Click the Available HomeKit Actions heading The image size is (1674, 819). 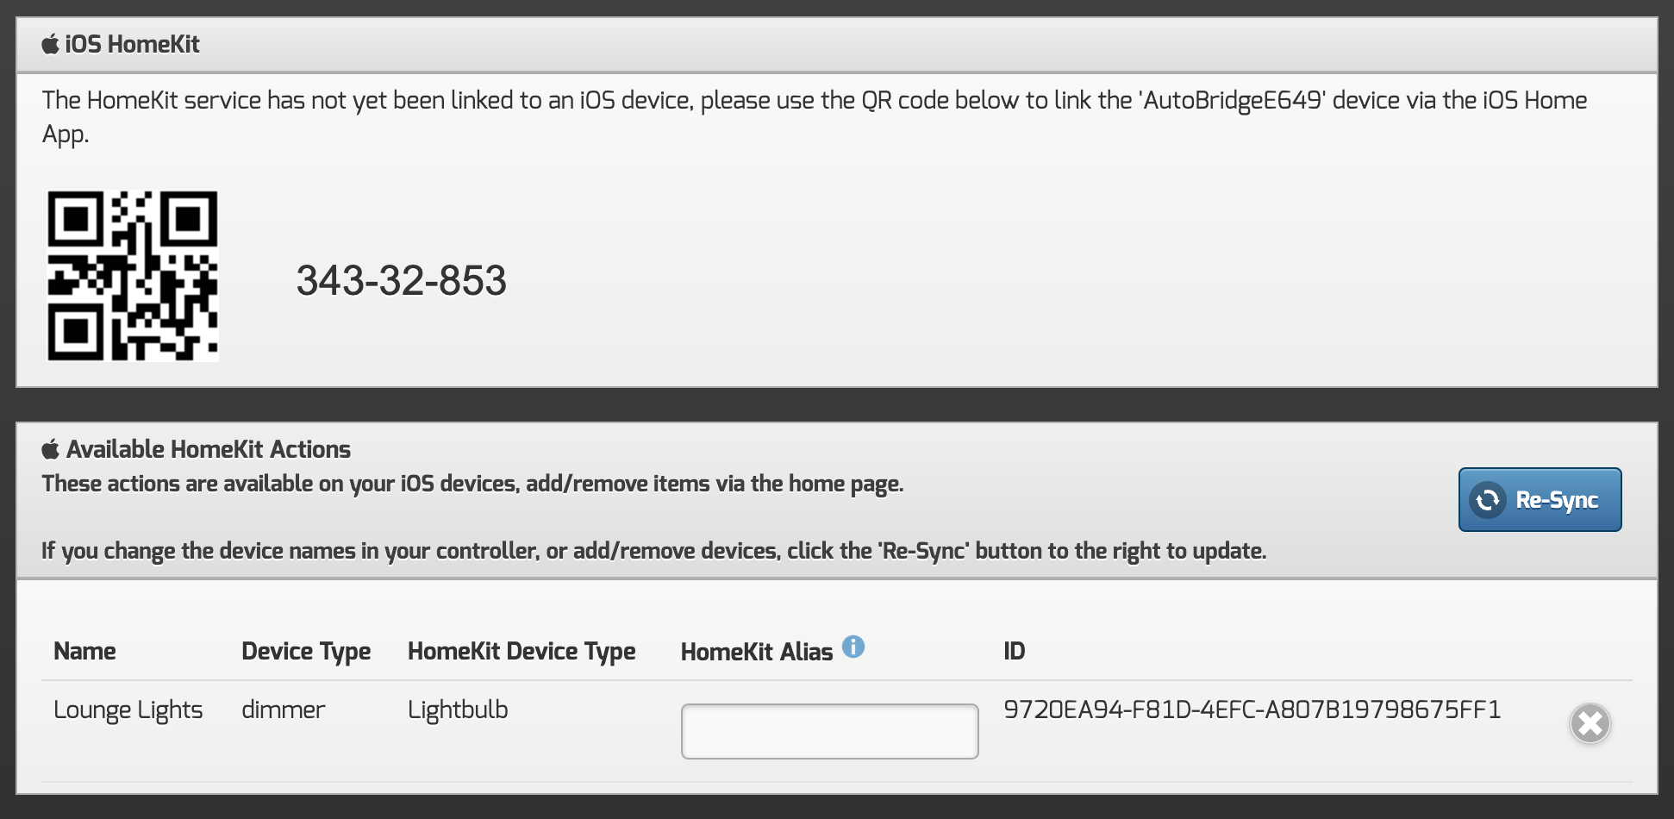point(209,449)
